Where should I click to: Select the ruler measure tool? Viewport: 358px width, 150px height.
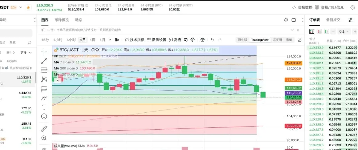click(x=44, y=129)
